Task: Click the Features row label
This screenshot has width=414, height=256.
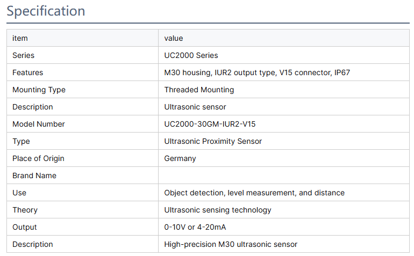Action: coord(27,72)
